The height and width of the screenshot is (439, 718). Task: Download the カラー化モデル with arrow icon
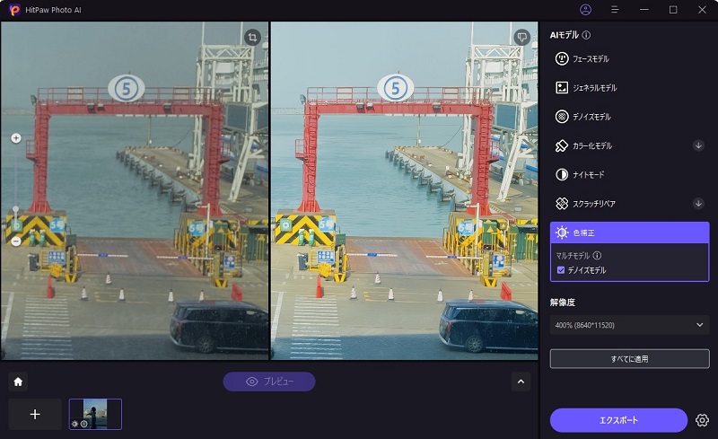pos(698,145)
